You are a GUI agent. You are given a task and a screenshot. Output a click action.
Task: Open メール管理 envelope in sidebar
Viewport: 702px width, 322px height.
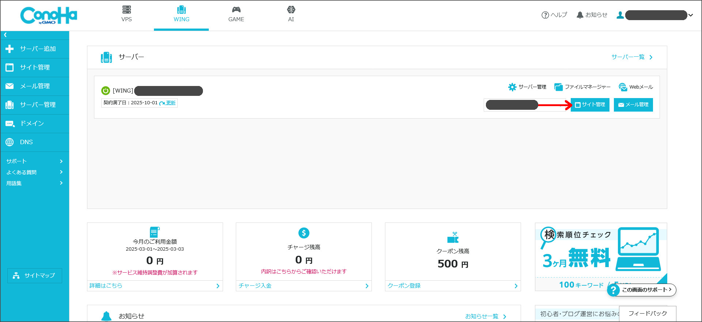click(x=10, y=86)
